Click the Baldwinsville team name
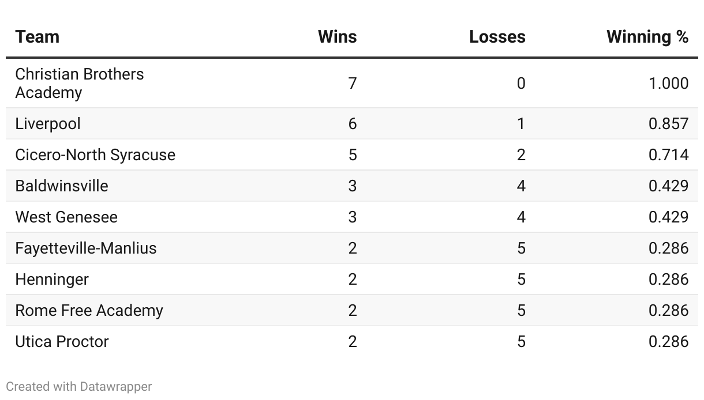Image resolution: width=704 pixels, height=400 pixels. (x=62, y=186)
